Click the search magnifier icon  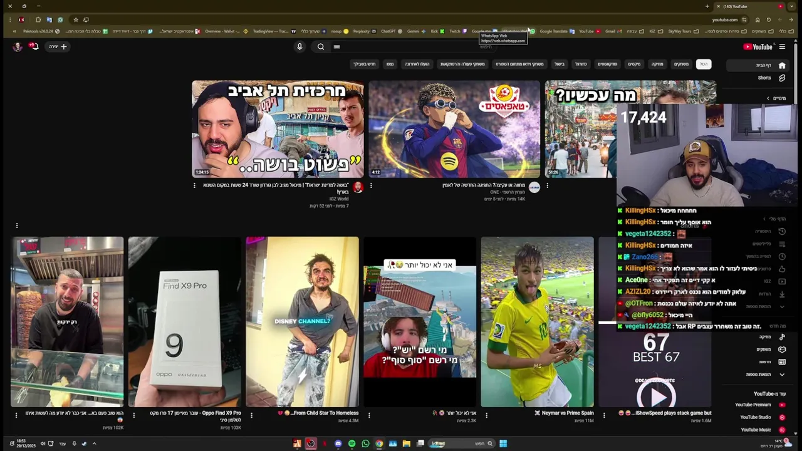tap(321, 46)
